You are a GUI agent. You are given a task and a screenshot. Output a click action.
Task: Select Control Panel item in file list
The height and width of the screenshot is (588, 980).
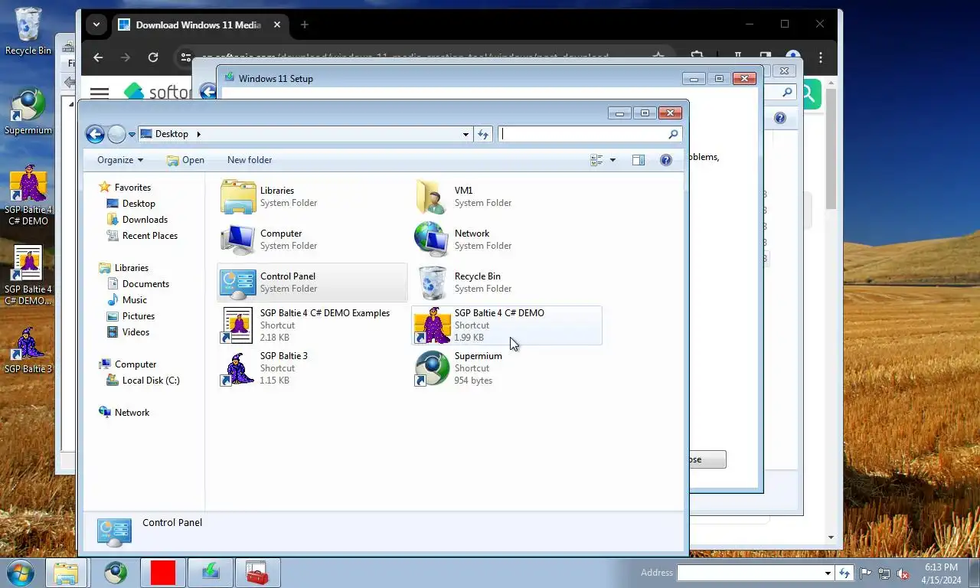[312, 283]
